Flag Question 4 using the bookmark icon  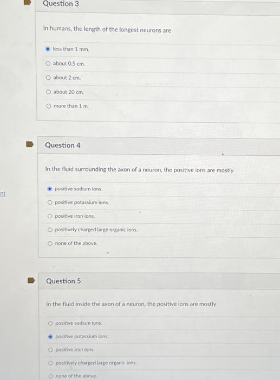pyautogui.click(x=30, y=144)
